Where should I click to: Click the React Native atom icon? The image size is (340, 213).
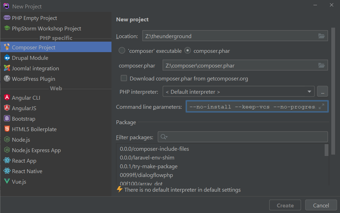(7, 171)
